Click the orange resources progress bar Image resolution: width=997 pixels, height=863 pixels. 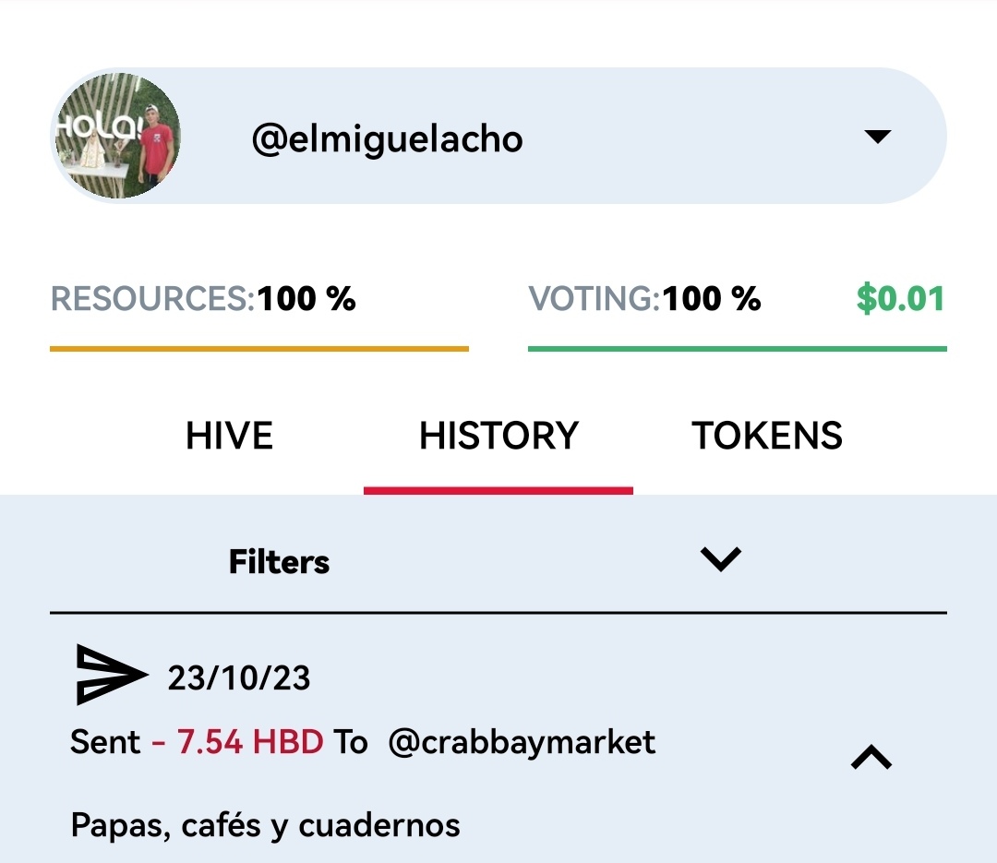click(x=259, y=349)
